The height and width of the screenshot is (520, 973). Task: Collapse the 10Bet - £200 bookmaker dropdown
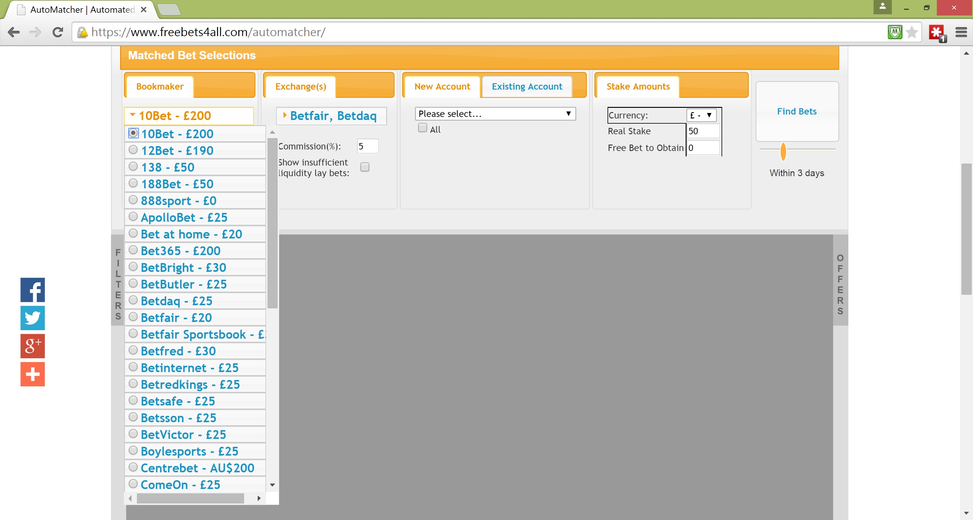coord(189,116)
